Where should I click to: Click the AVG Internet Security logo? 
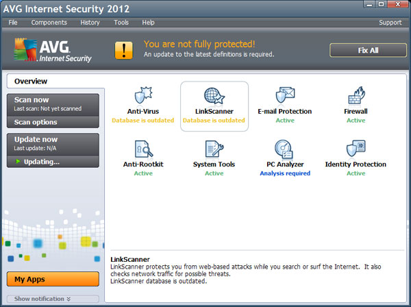(53, 50)
